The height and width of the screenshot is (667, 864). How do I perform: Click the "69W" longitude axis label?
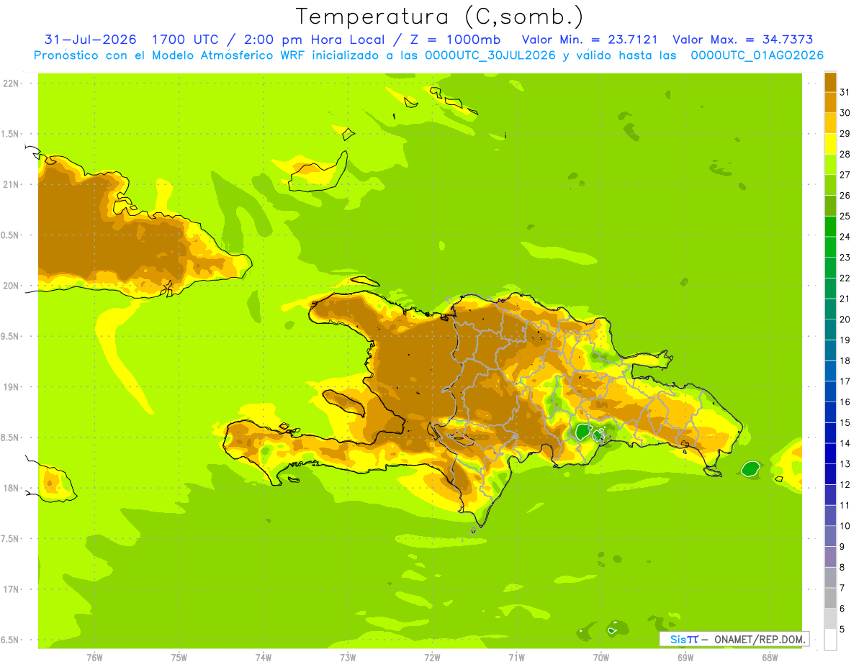(685, 657)
